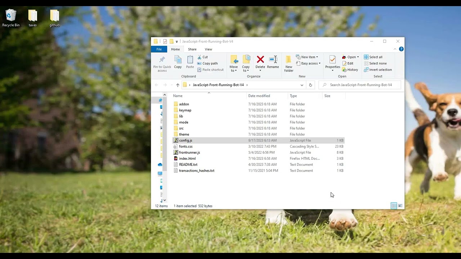Viewport: 461px width, 259px height.
Task: Open the Easy access dropdown
Action: pyautogui.click(x=308, y=63)
